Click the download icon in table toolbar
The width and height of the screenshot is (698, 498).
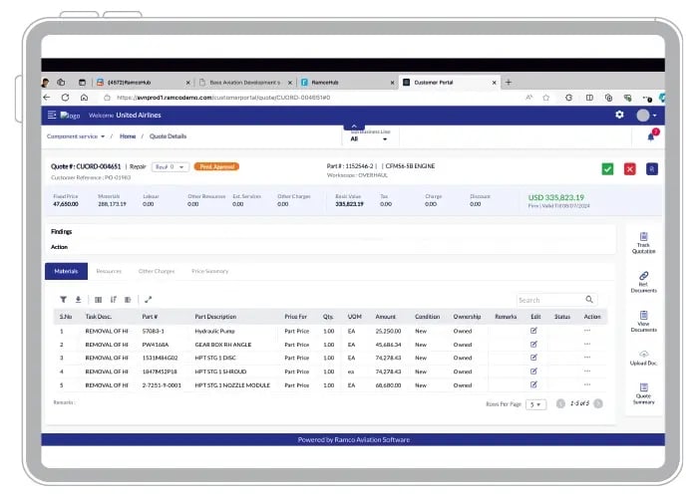(x=78, y=299)
